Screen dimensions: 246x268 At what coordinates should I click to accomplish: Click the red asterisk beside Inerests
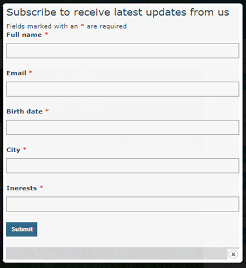pos(41,187)
